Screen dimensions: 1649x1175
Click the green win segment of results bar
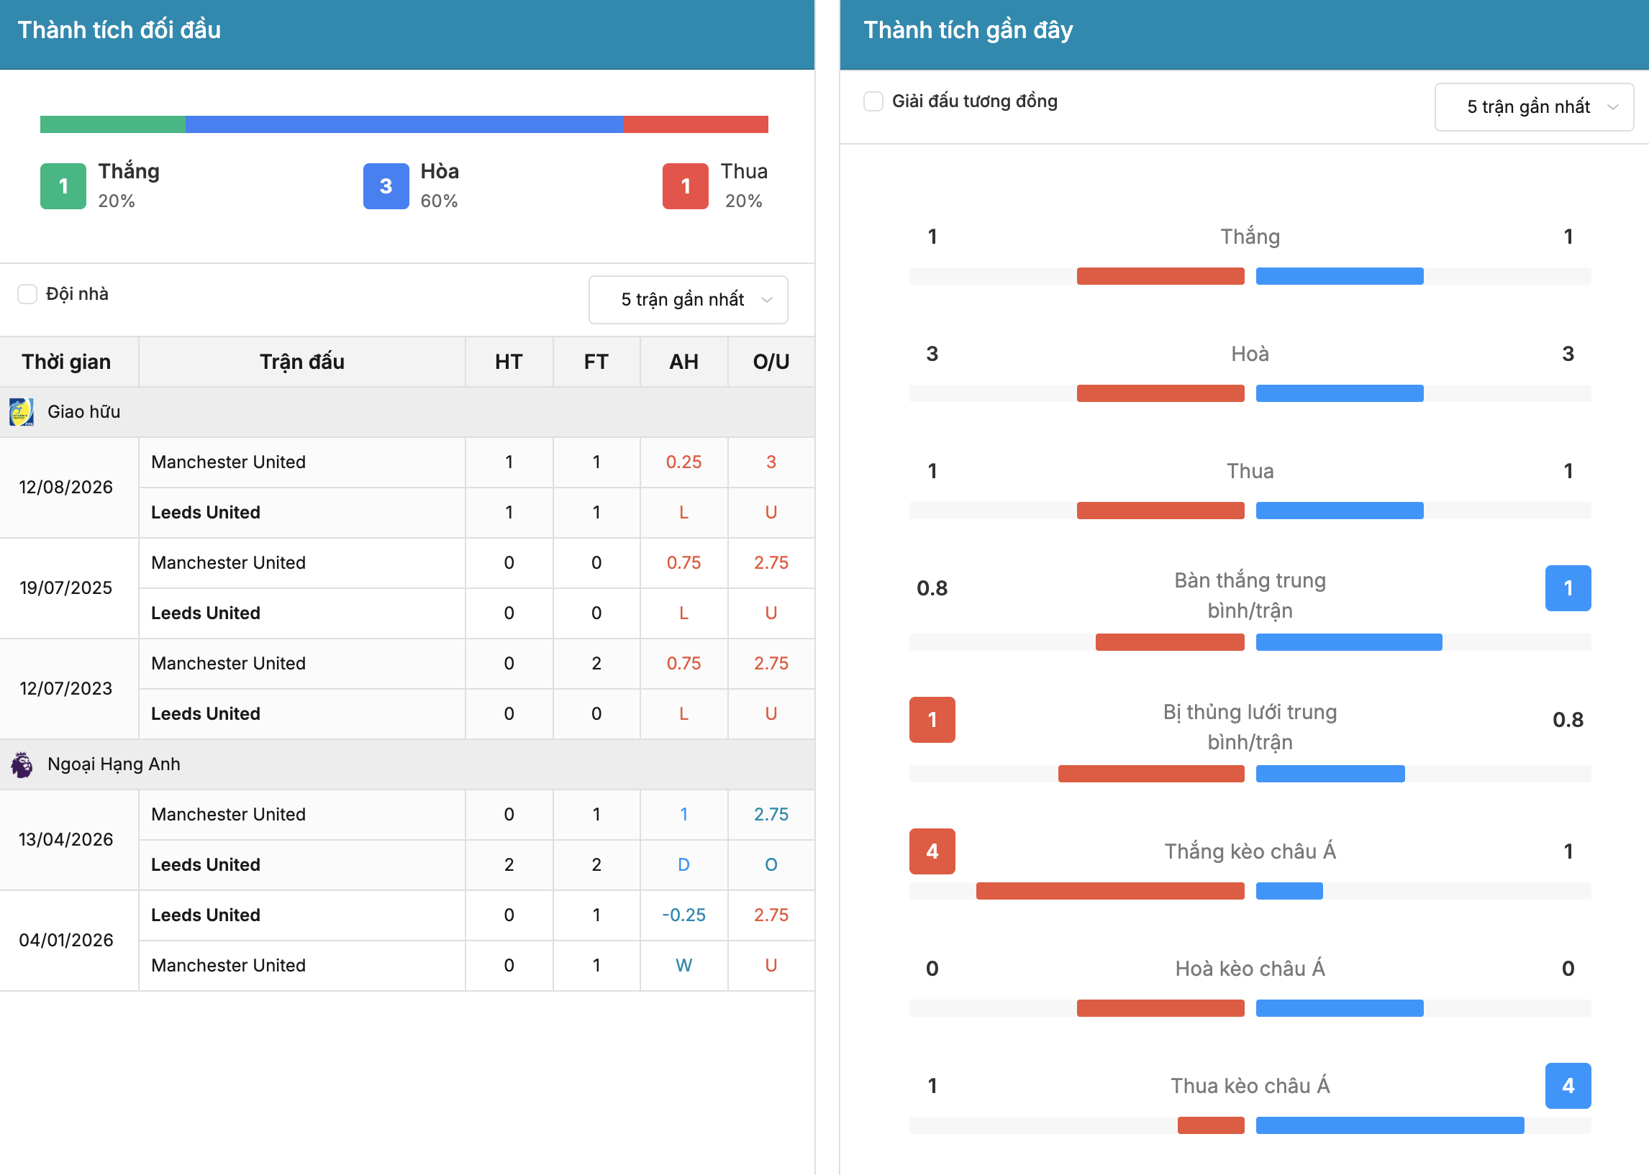113,124
